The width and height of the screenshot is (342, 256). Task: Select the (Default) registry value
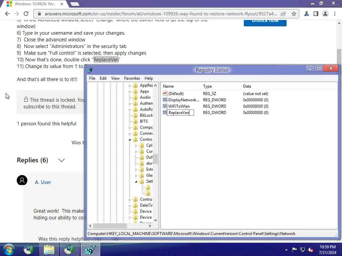click(x=176, y=93)
